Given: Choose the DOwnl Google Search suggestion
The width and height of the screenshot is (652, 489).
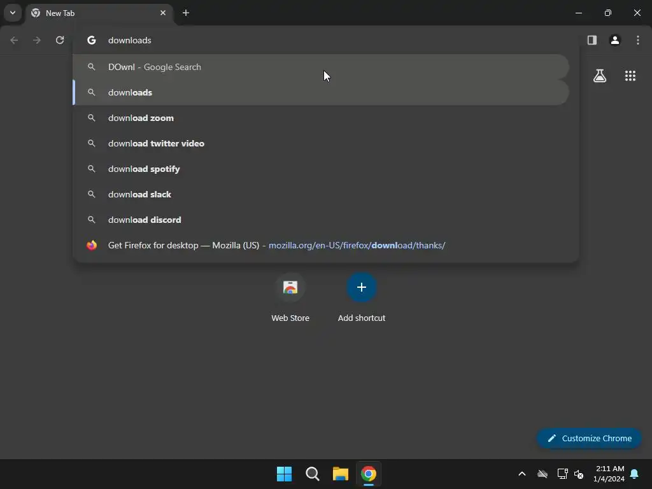Looking at the screenshot, I should pos(321,67).
